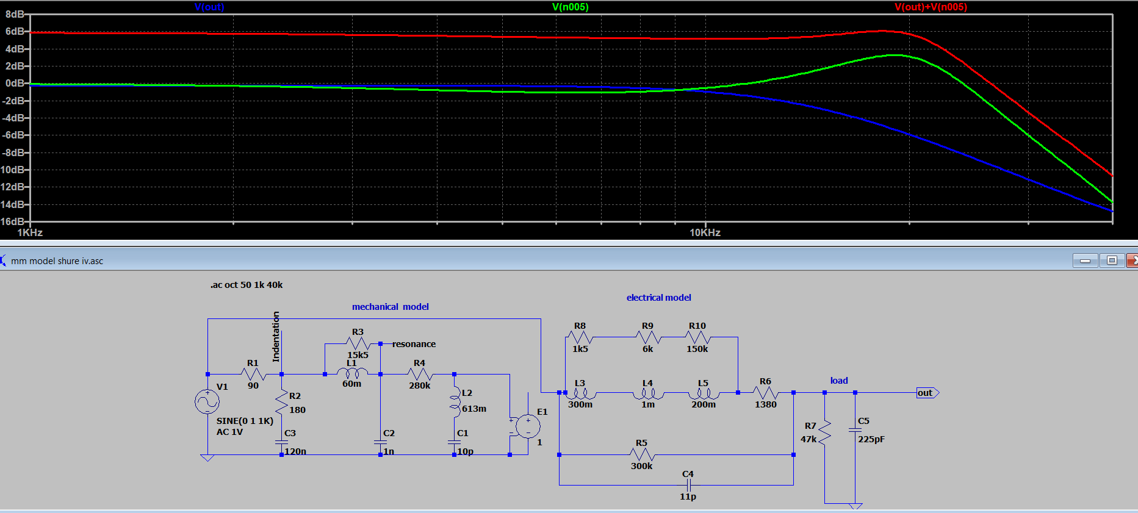The height and width of the screenshot is (513, 1138).
Task: Click the schematic window title icon
Action: click(3, 261)
